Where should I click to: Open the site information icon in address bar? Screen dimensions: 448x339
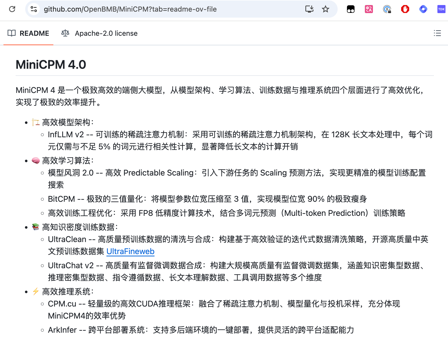point(34,9)
